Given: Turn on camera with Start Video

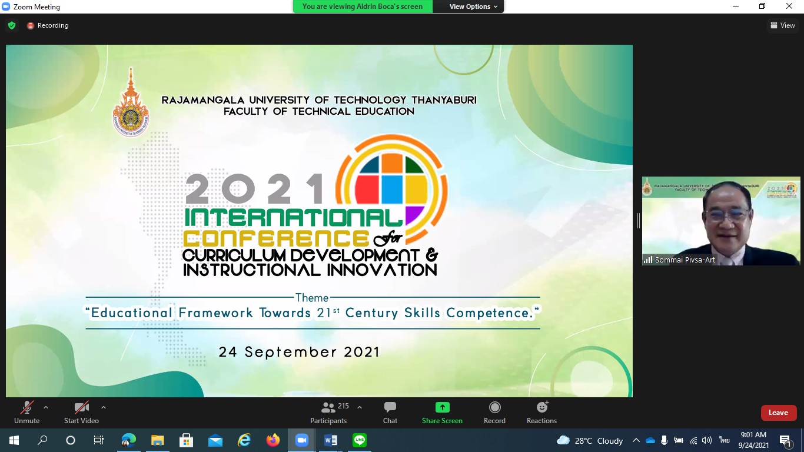Looking at the screenshot, I should [81, 413].
